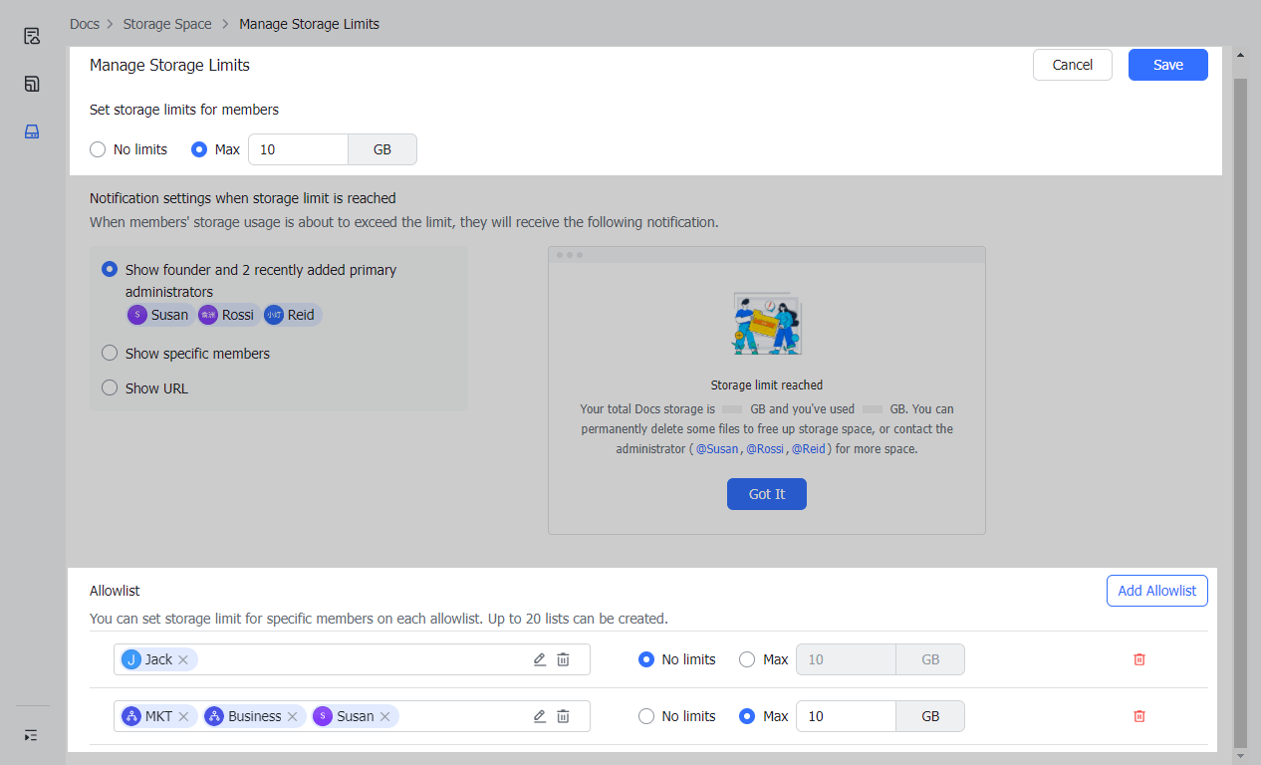Screen dimensions: 1261x765
Task: Edit the MKT, Business, Susan allowlist members
Action: tap(540, 716)
